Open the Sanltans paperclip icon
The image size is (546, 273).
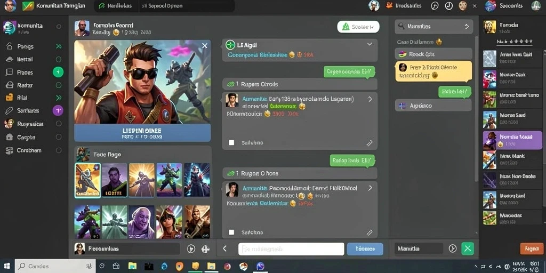coord(10,111)
